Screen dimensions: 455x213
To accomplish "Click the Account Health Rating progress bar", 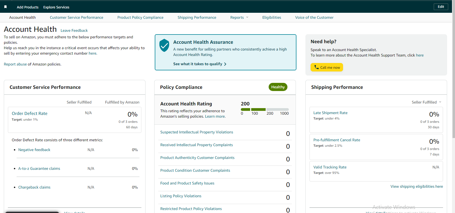I will (265, 109).
